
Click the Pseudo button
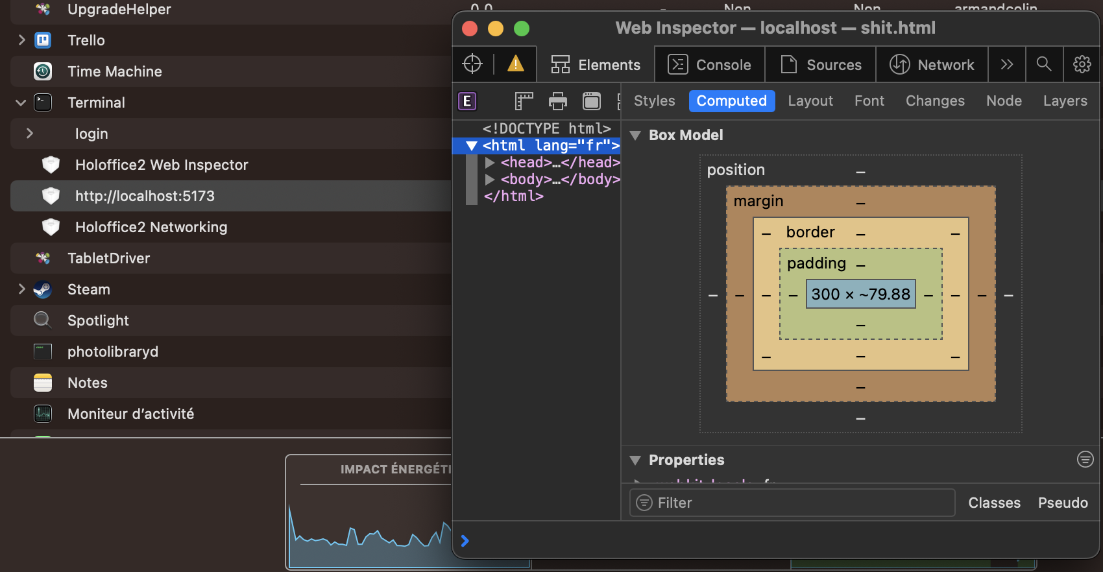point(1063,503)
